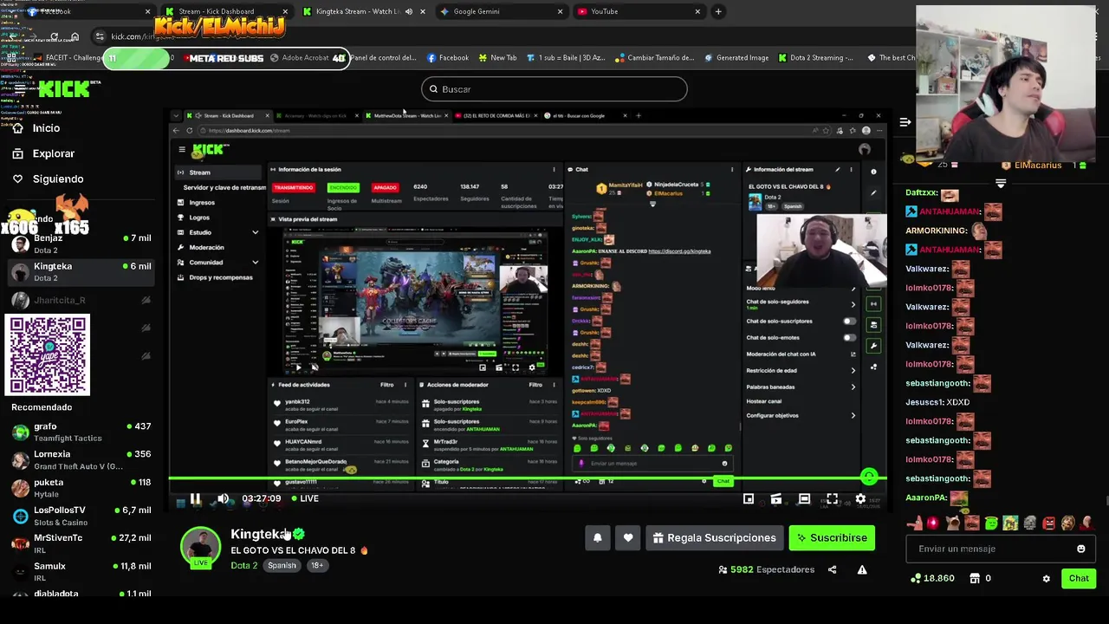
Task: Click the Kick logo
Action: coord(65,89)
